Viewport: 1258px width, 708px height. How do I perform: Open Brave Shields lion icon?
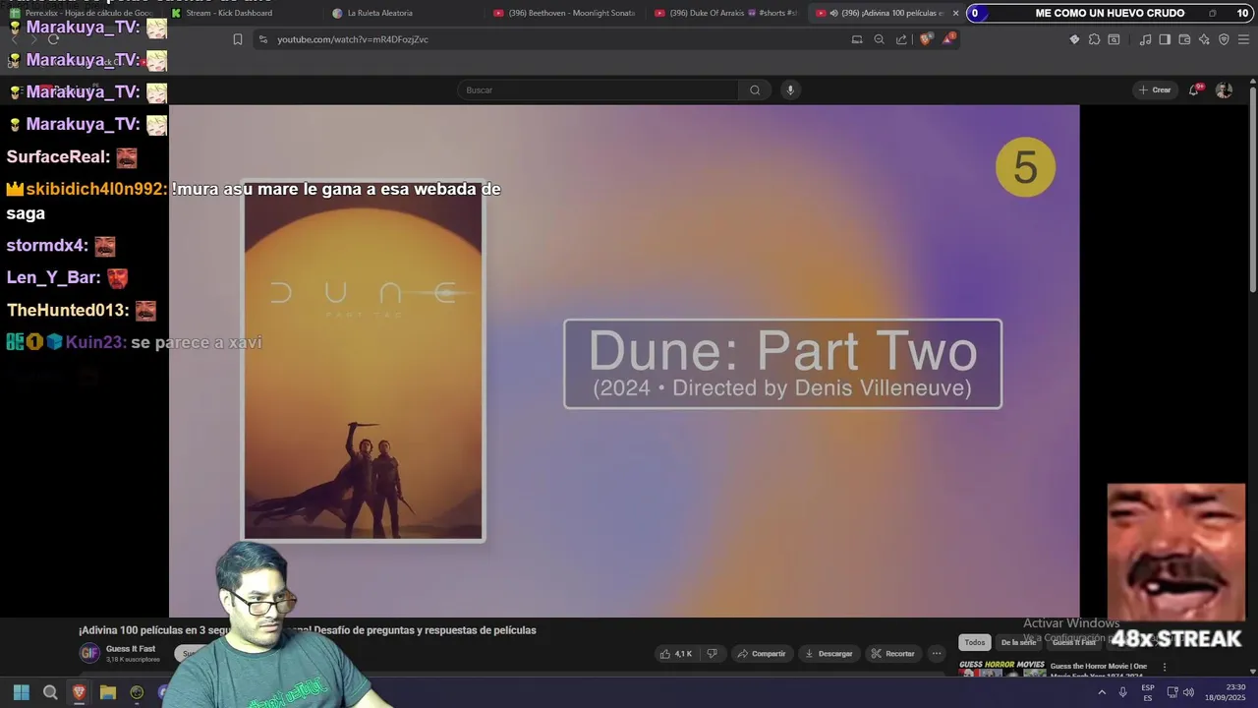tap(925, 39)
